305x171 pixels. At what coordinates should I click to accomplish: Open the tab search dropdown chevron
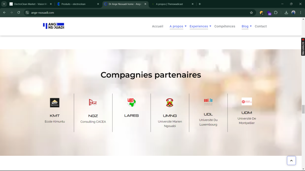(4, 4)
